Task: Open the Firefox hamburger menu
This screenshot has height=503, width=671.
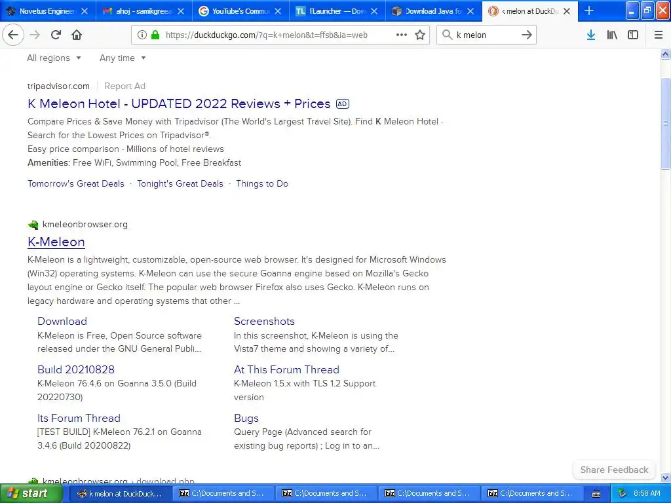Action: point(658,35)
